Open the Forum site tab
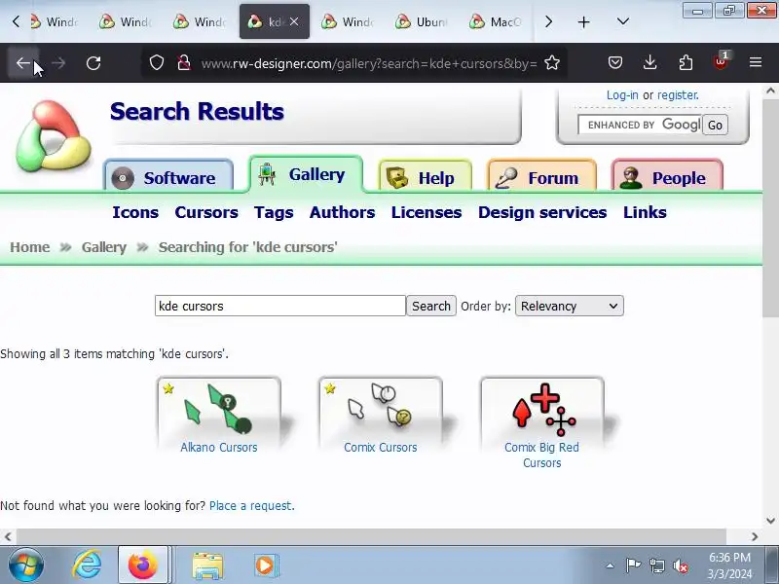 click(542, 177)
